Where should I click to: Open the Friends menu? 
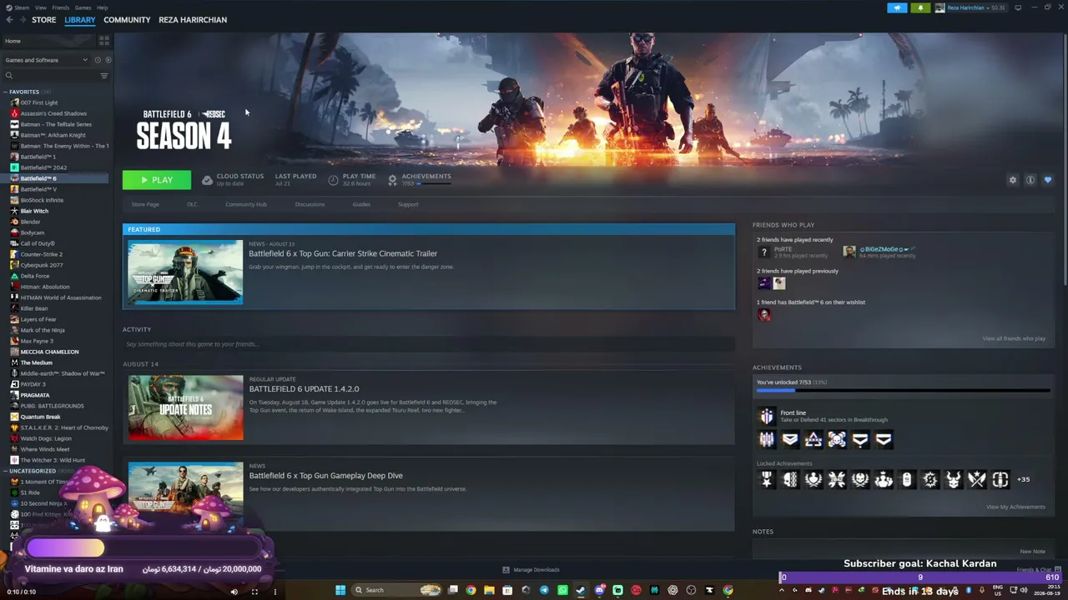(x=61, y=7)
